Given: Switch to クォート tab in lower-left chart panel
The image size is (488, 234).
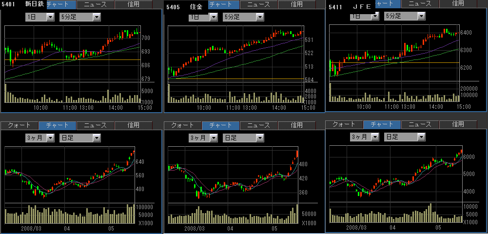Looking at the screenshot, I should pyautogui.click(x=20, y=125).
